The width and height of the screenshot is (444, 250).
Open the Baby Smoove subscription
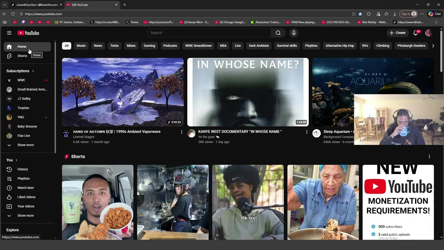pos(28,126)
